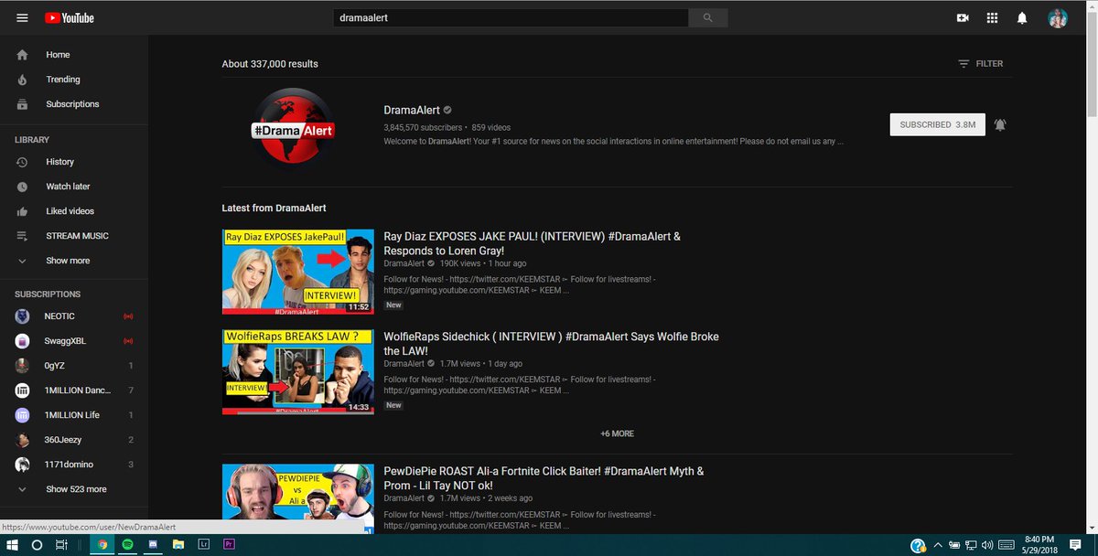Open the hamburger guide menu
Image resolution: width=1098 pixels, height=556 pixels.
pos(22,17)
